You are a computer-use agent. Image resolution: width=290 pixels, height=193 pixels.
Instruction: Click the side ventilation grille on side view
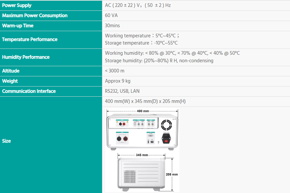130,176
